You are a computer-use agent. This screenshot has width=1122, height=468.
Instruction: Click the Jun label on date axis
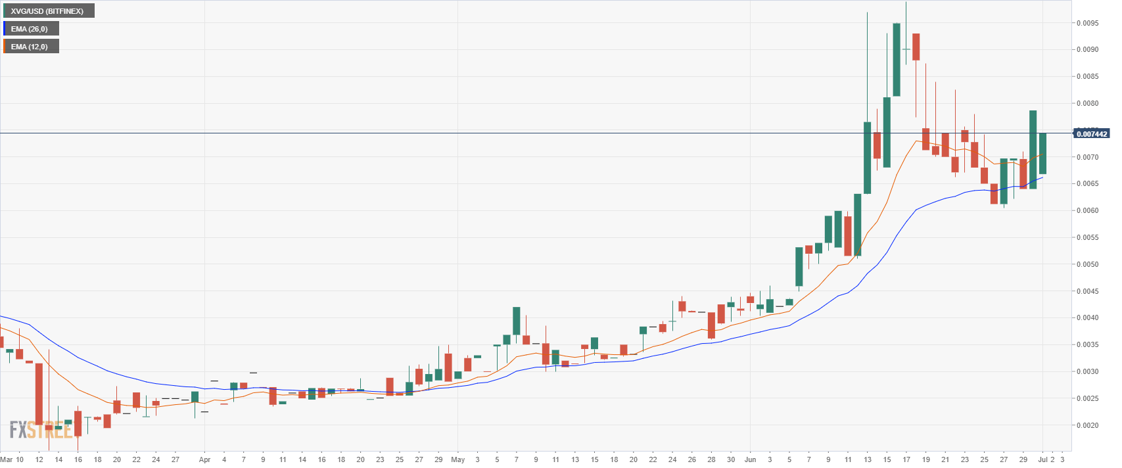coord(751,459)
